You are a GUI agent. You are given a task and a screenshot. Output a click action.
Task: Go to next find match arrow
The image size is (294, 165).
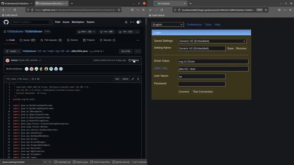click(x=50, y=162)
